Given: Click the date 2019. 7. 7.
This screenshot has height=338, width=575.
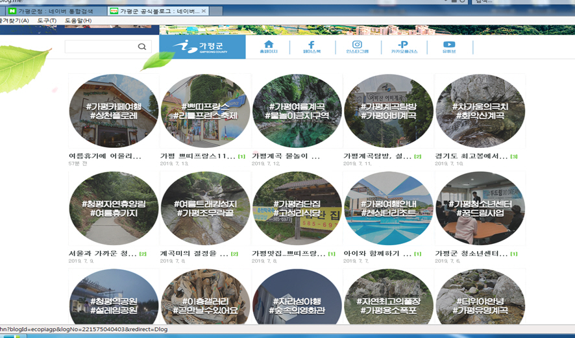Looking at the screenshot, I should tap(356, 261).
